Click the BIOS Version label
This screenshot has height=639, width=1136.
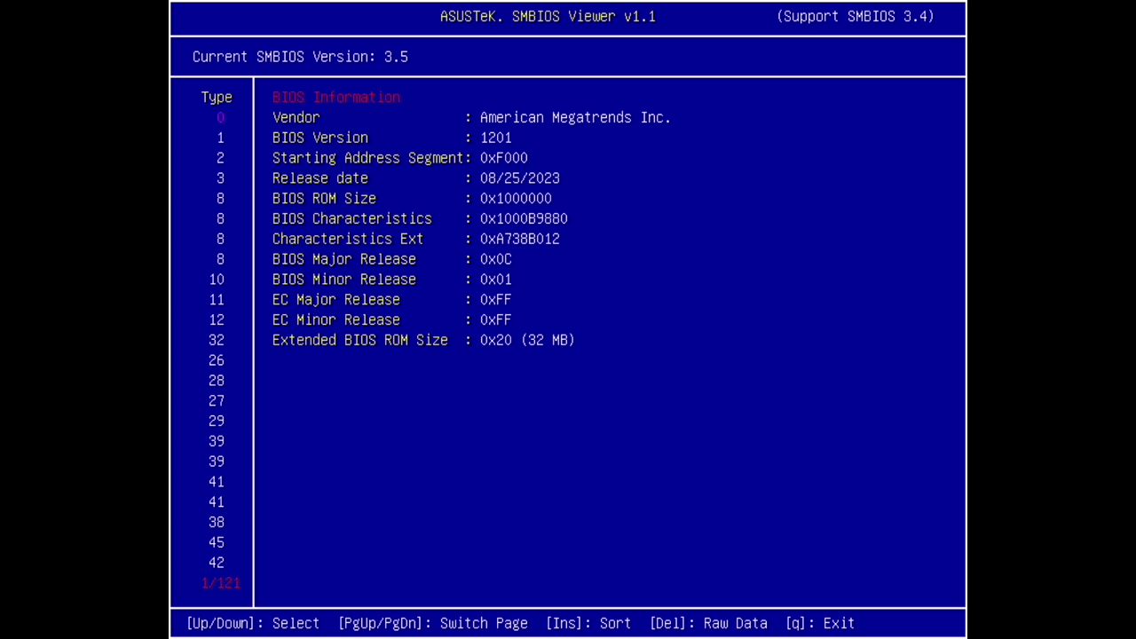[x=319, y=138]
